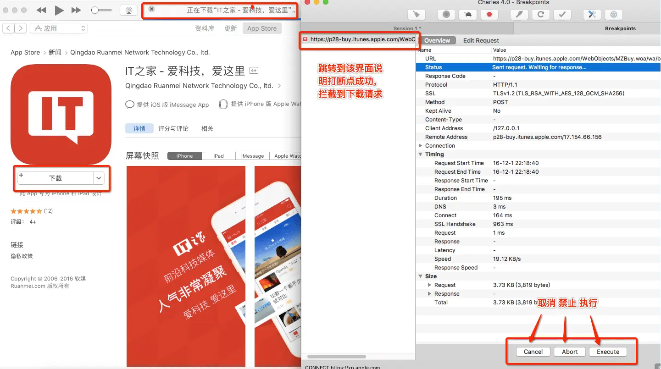Toggle Charles recording button
The height and width of the screenshot is (369, 661).
(446, 14)
